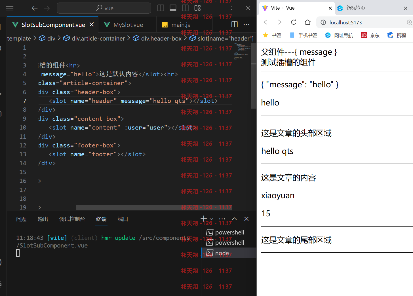Image resolution: width=413 pixels, height=296 pixels.
Task: Open the main.js editor tab
Action: point(180,25)
